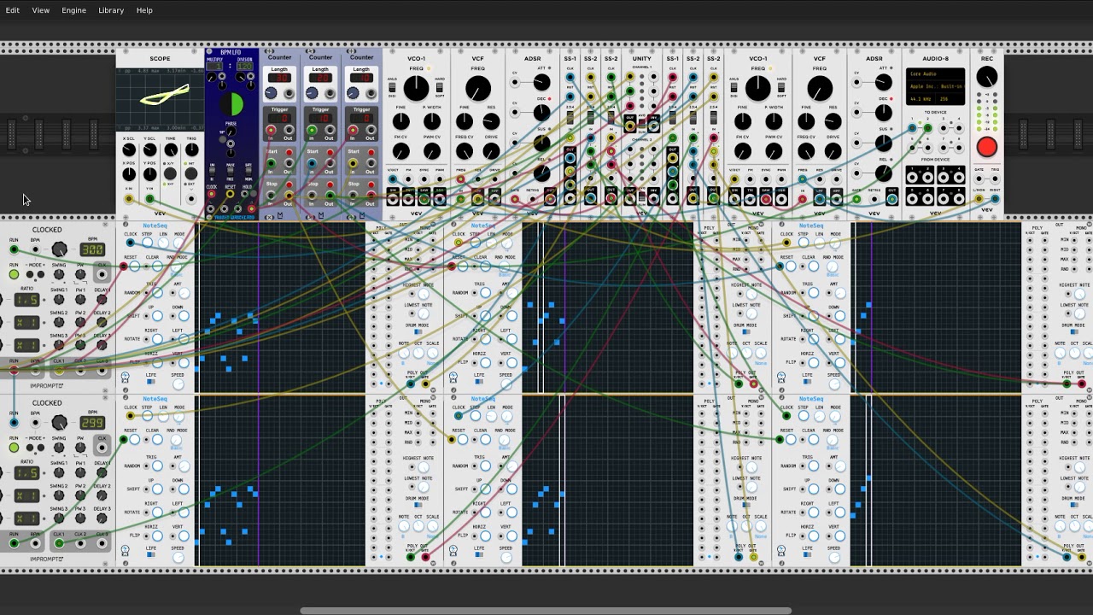The height and width of the screenshot is (615, 1093).
Task: Click the REC module GATE input jack
Action: tap(979, 177)
